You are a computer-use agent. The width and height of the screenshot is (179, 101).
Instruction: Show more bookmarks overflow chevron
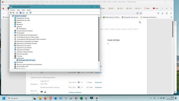(171, 17)
